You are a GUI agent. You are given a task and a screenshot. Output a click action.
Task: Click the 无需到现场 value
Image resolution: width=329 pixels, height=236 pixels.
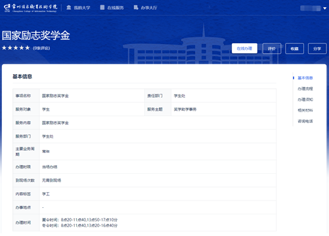click(x=51, y=180)
